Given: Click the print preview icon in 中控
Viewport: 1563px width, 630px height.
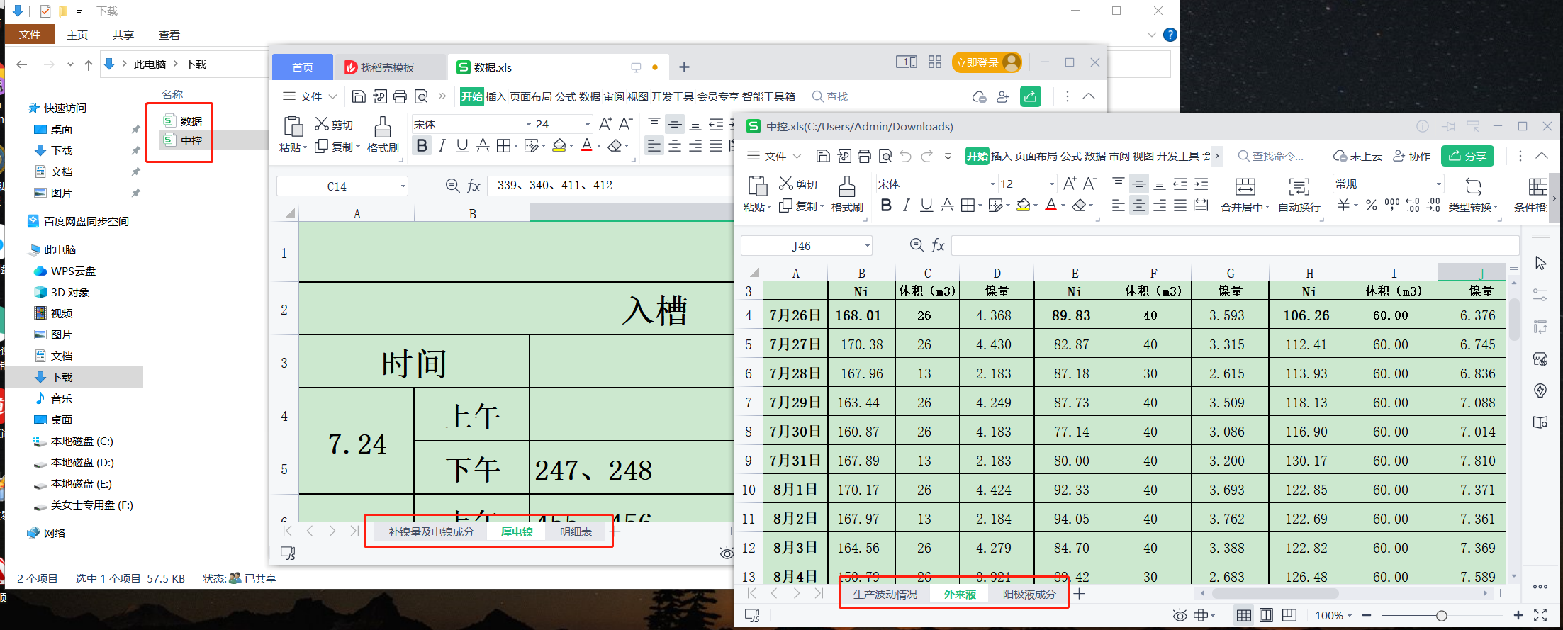Looking at the screenshot, I should point(885,156).
